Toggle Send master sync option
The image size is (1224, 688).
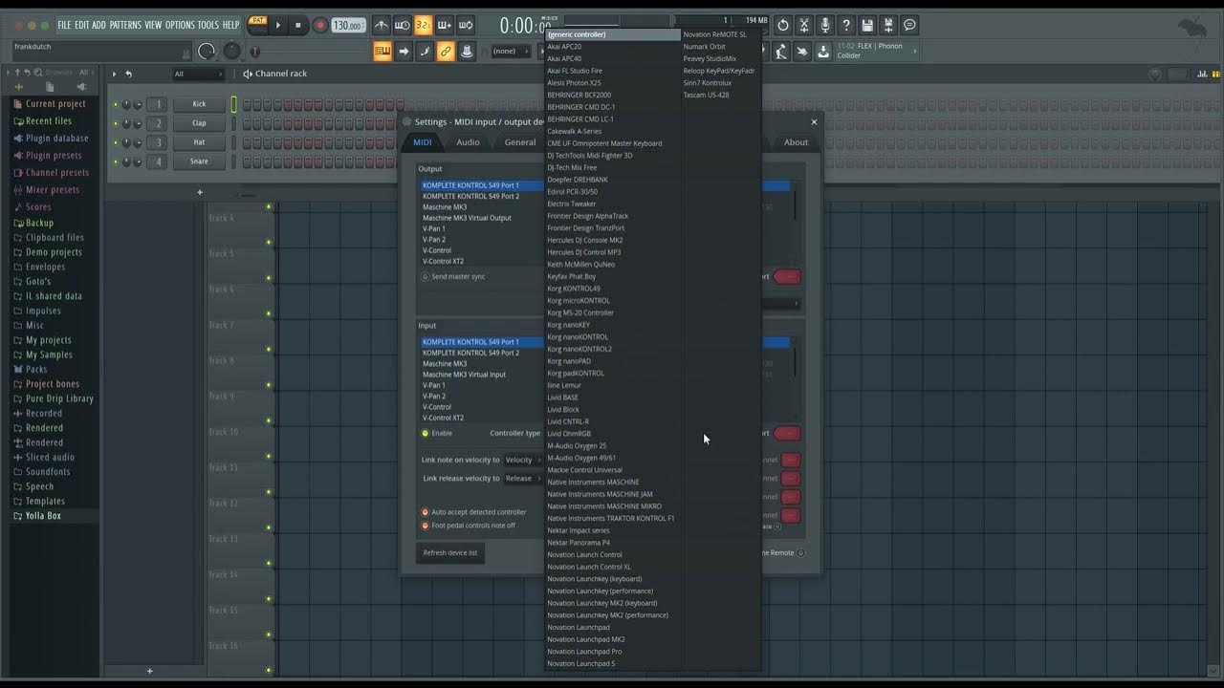(x=426, y=276)
